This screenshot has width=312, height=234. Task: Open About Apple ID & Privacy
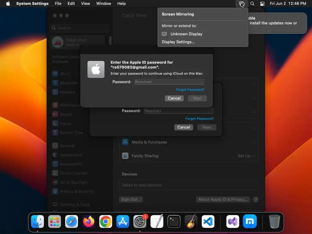(223, 199)
